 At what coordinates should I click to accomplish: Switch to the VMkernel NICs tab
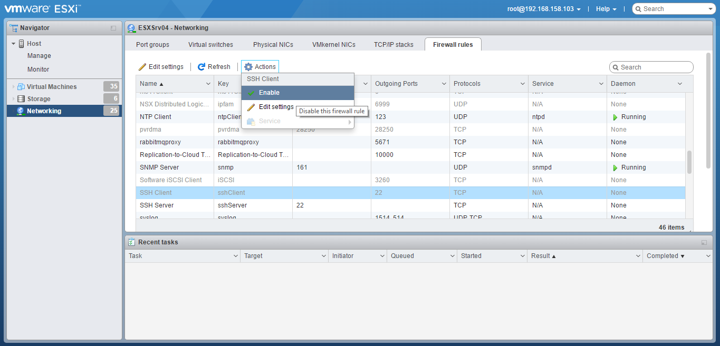pyautogui.click(x=334, y=45)
